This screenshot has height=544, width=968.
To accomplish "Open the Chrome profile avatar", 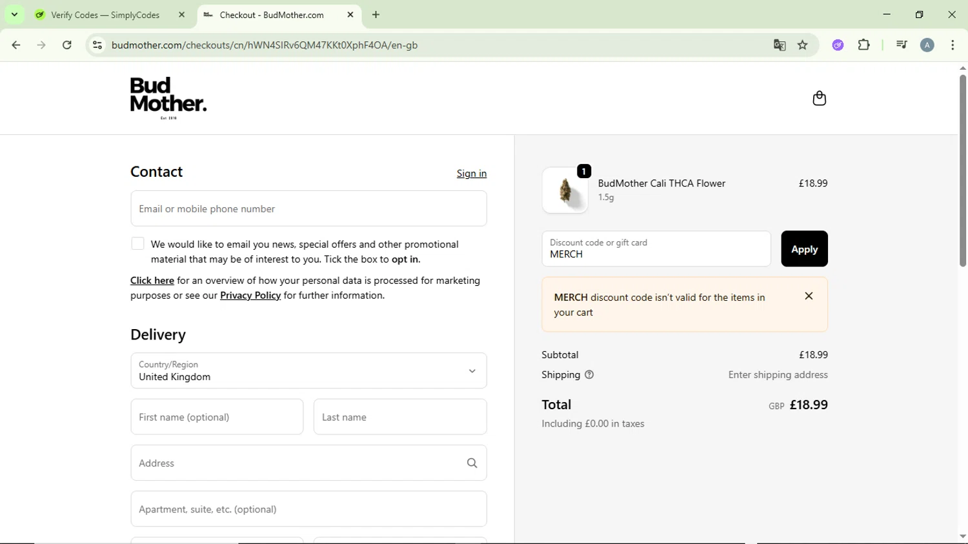I will pyautogui.click(x=927, y=45).
